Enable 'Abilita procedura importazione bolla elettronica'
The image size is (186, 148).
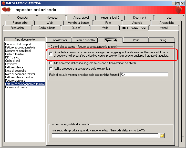(51, 69)
